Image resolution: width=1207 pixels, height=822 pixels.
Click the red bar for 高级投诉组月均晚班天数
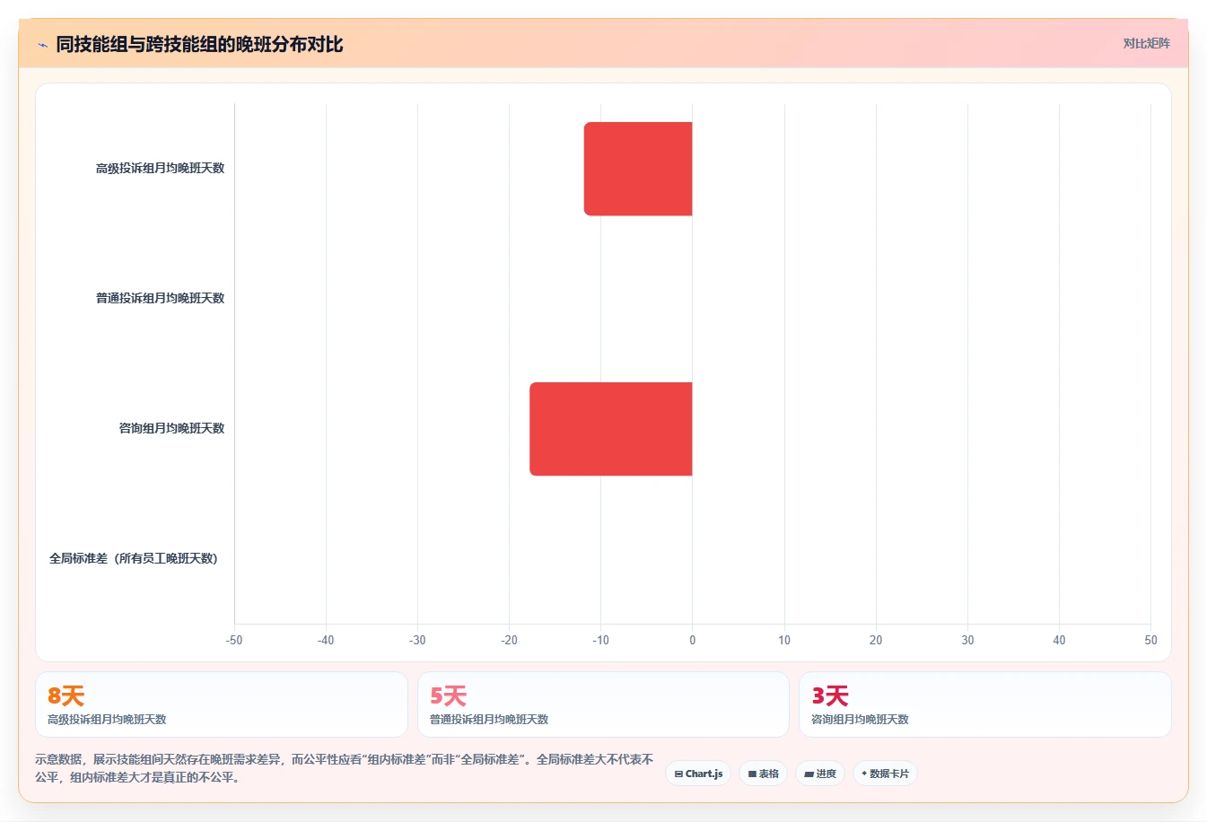pyautogui.click(x=638, y=169)
